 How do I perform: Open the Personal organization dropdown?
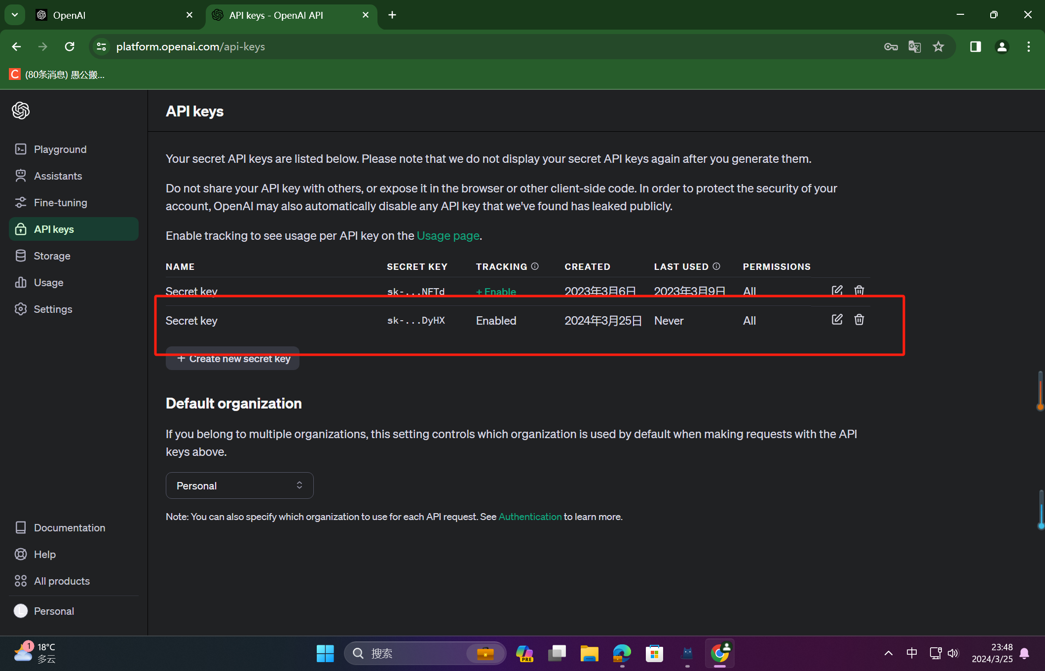(x=239, y=485)
